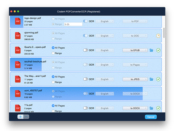Viewport: 174px width, 131px height.
Task: Click the PDF icon for ucm_455757.pdf
Action: pyautogui.click(x=18, y=94)
